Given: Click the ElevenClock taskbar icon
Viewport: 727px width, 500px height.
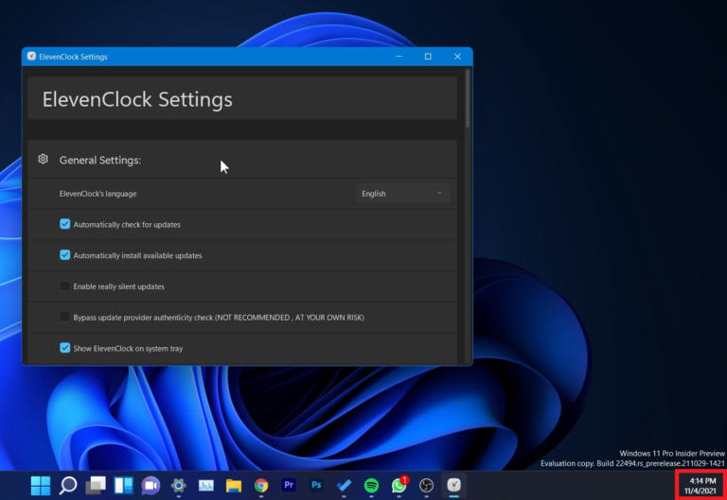Looking at the screenshot, I should click(x=454, y=485).
